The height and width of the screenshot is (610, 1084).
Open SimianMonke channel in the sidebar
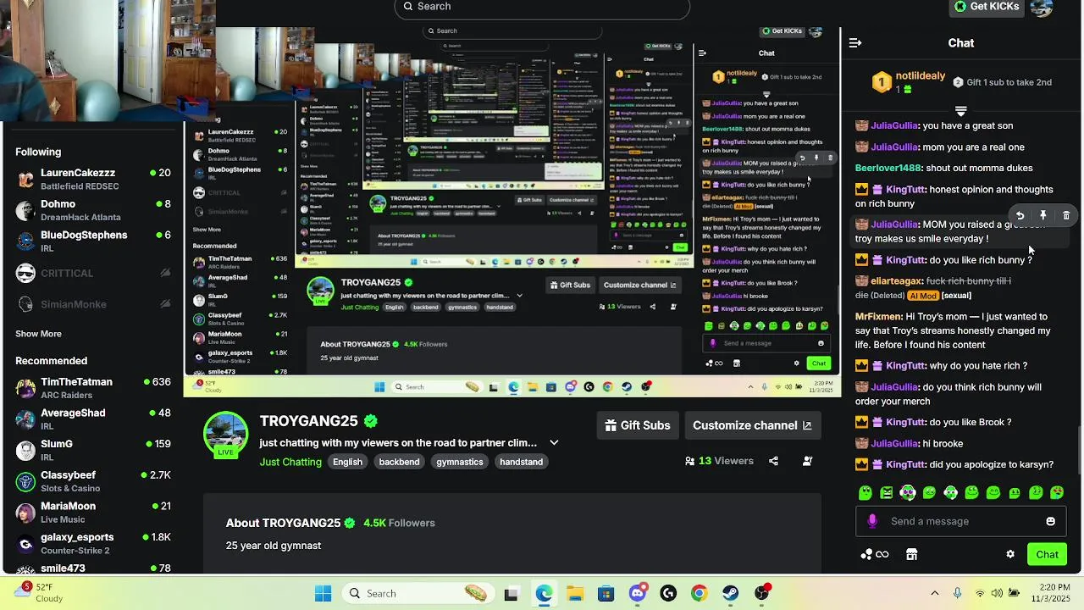coord(93,304)
